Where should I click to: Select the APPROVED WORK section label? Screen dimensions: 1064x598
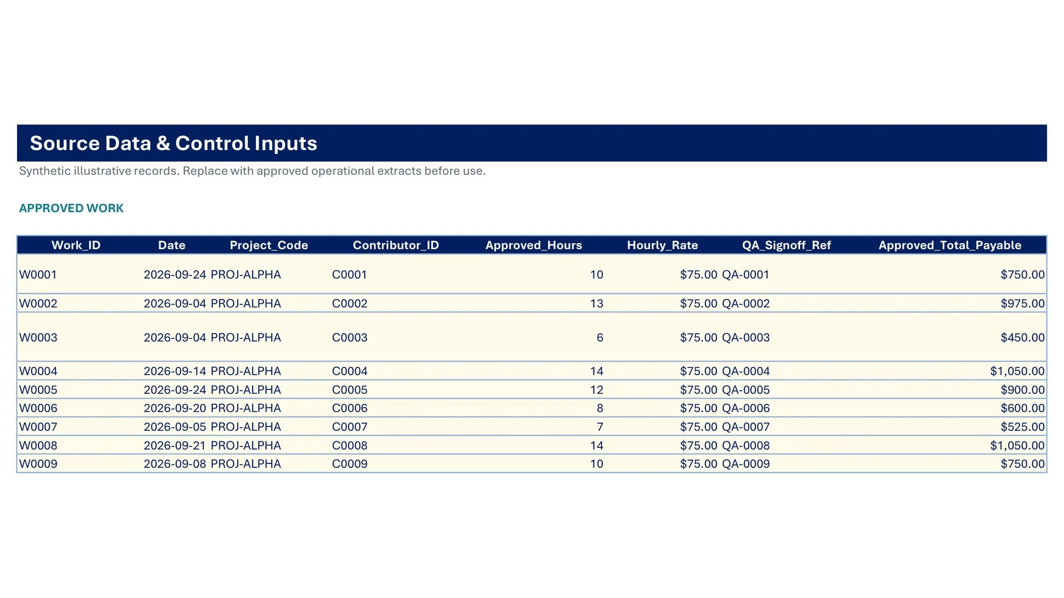pyautogui.click(x=71, y=208)
